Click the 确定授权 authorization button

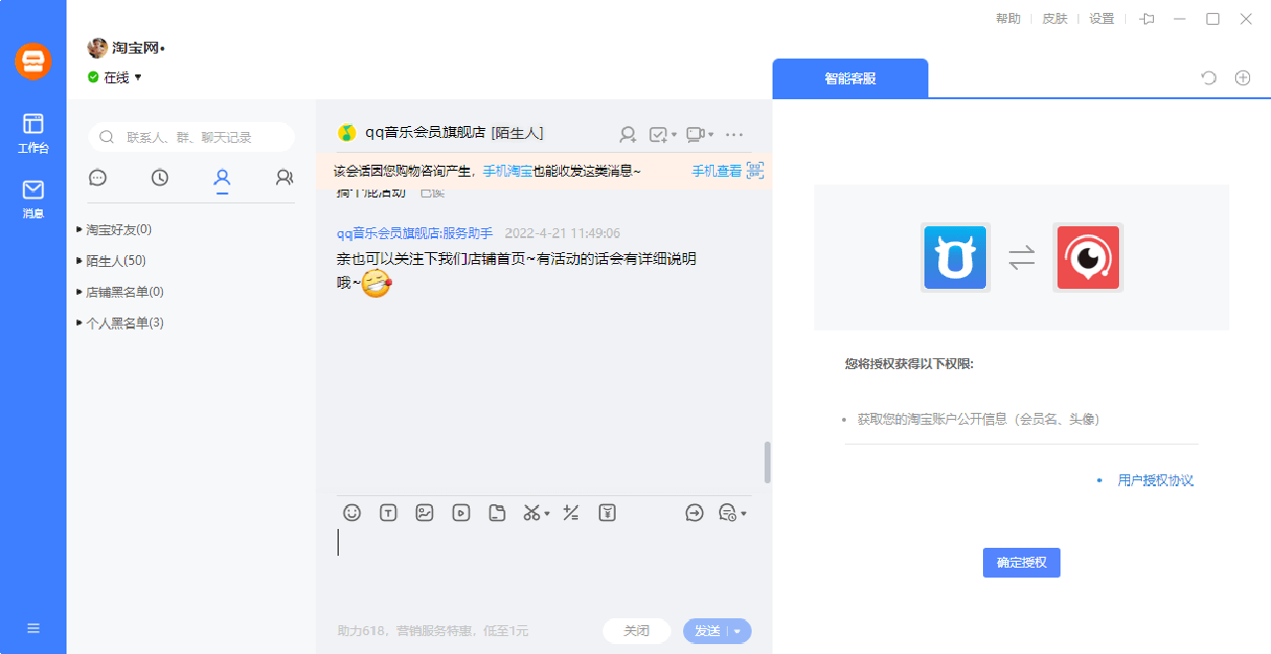click(1021, 562)
